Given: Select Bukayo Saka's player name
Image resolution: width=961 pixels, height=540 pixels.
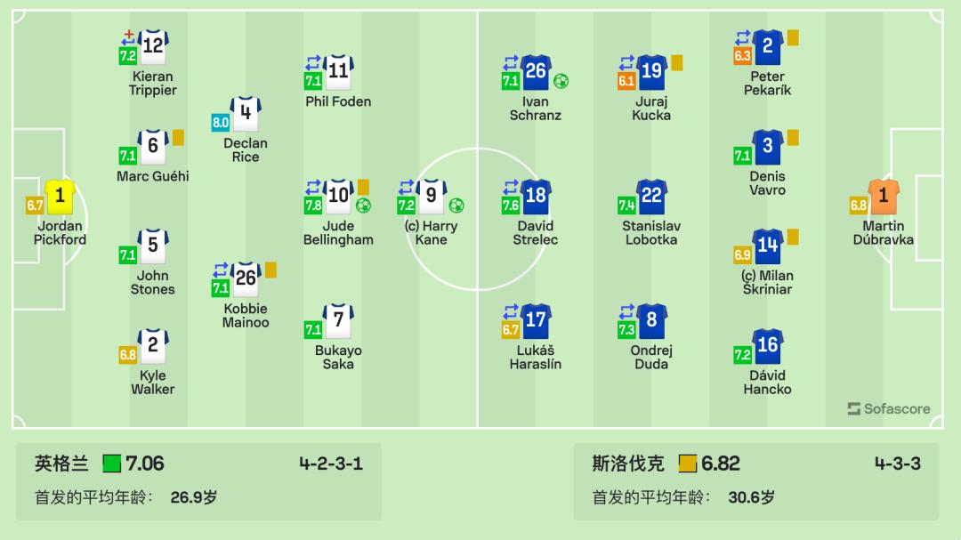Looking at the screenshot, I should pos(338,357).
